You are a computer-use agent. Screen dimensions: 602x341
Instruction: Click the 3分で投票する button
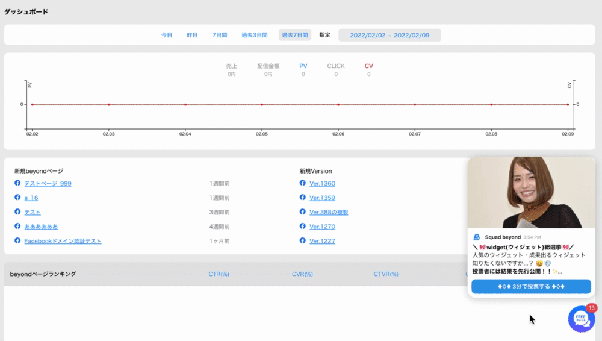coord(531,286)
